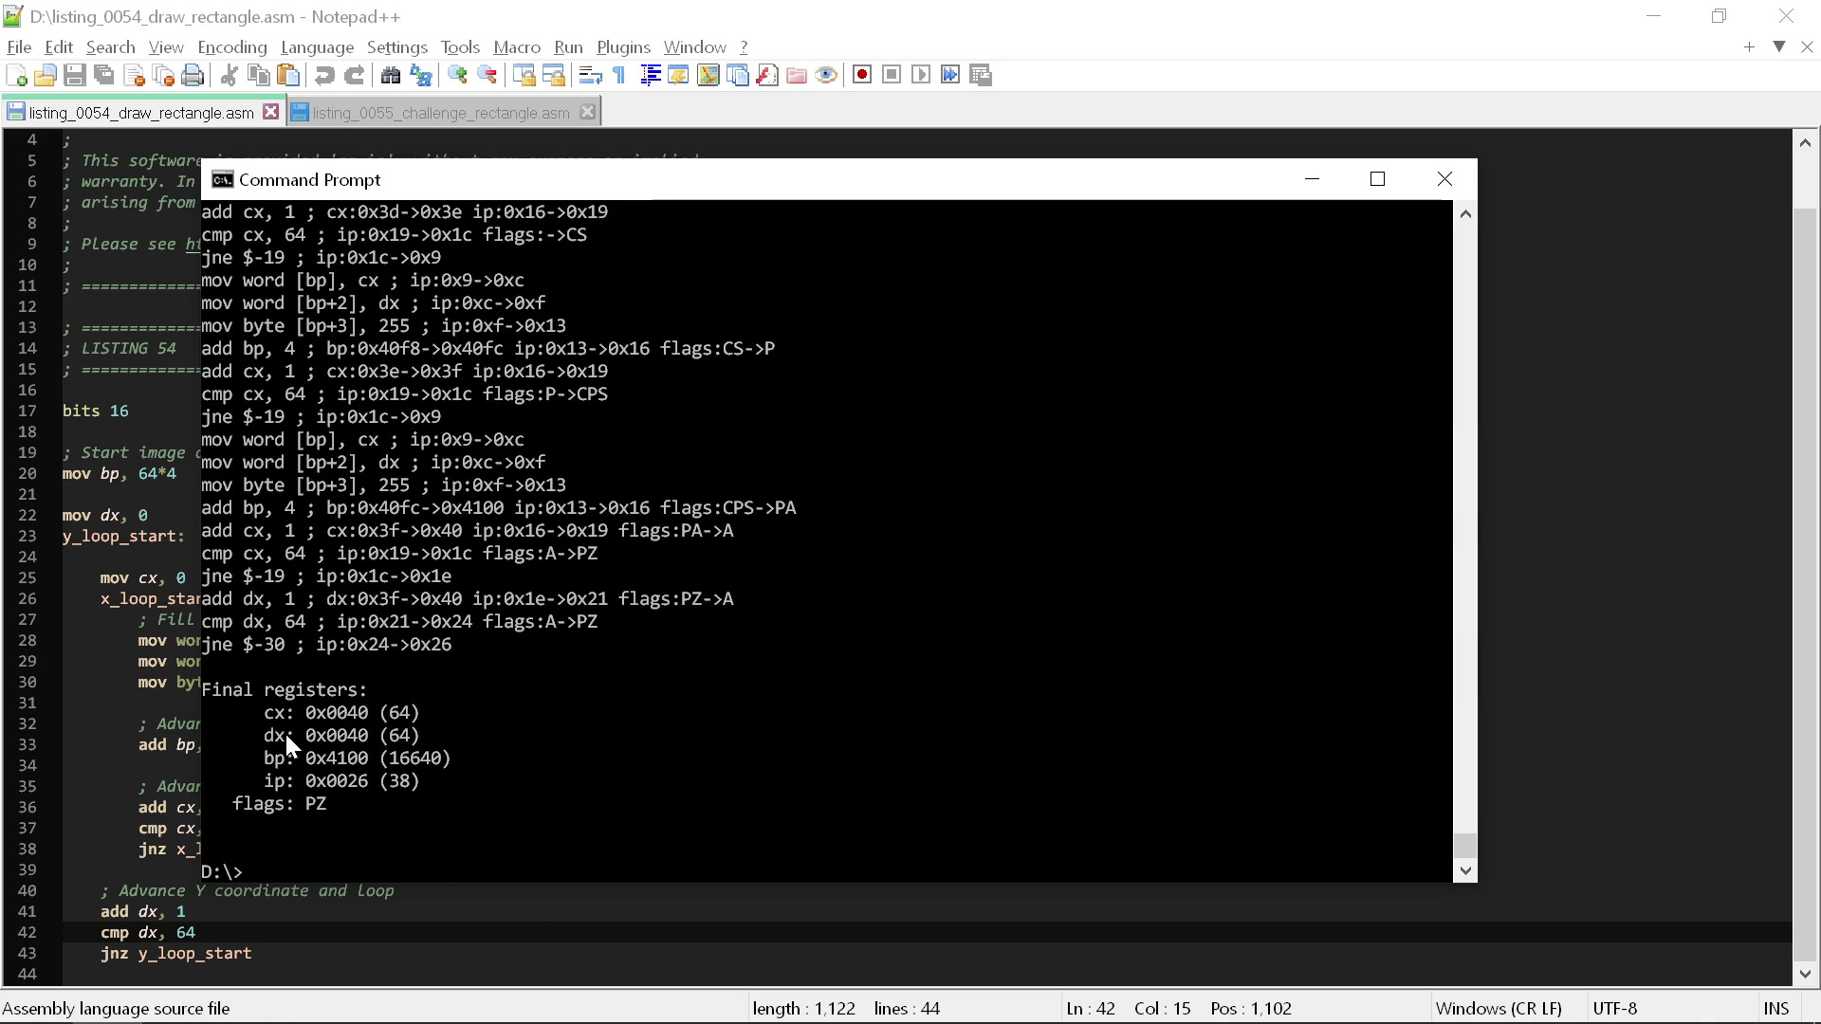This screenshot has height=1024, width=1821.
Task: Switch to listing_0055_challenge_rectangle.asm tab
Action: click(441, 112)
